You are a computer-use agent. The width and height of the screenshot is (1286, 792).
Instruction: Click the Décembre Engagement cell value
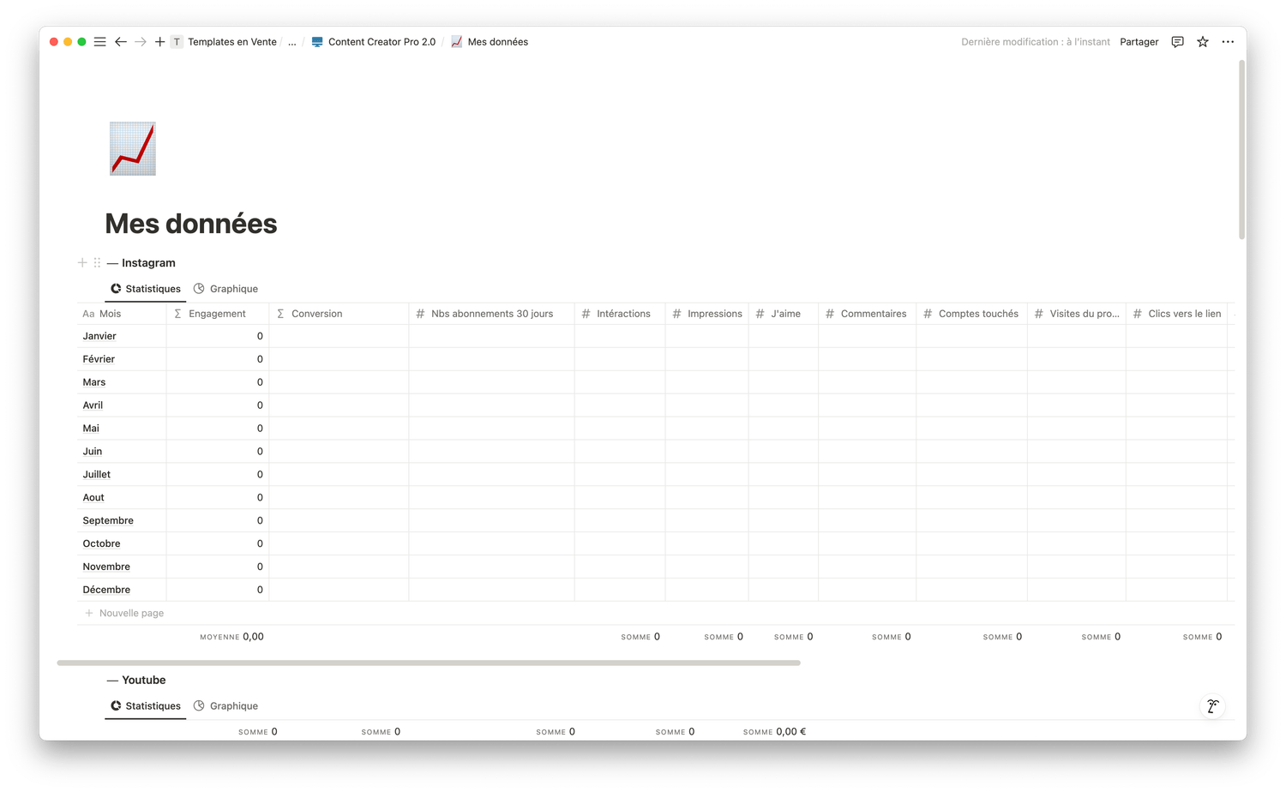point(260,591)
